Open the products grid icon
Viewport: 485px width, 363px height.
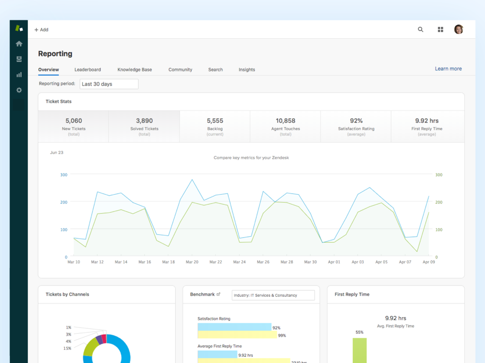tap(440, 29)
